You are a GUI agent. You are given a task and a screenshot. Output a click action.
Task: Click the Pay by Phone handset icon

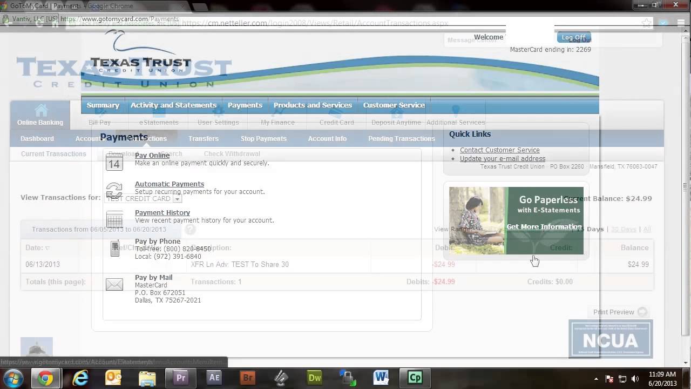click(x=114, y=249)
